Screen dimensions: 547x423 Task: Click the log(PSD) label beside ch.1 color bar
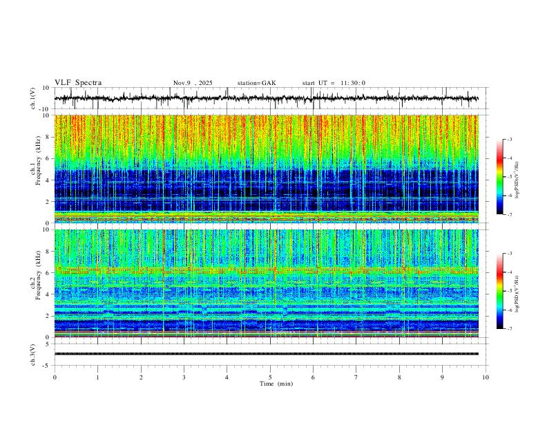517,180
